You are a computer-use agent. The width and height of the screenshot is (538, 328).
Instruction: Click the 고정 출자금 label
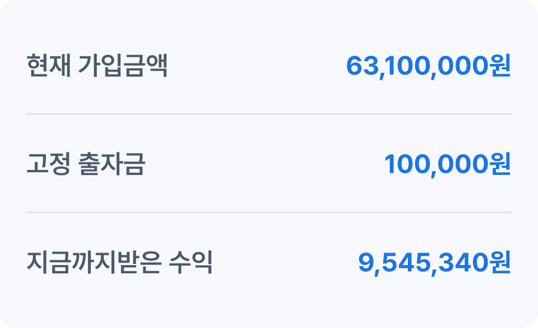[x=86, y=164]
